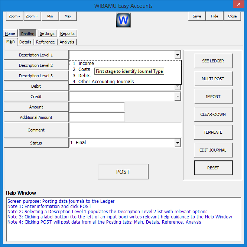The width and height of the screenshot is (247, 247).
Task: Click the Hide button
Action: (x=215, y=16)
